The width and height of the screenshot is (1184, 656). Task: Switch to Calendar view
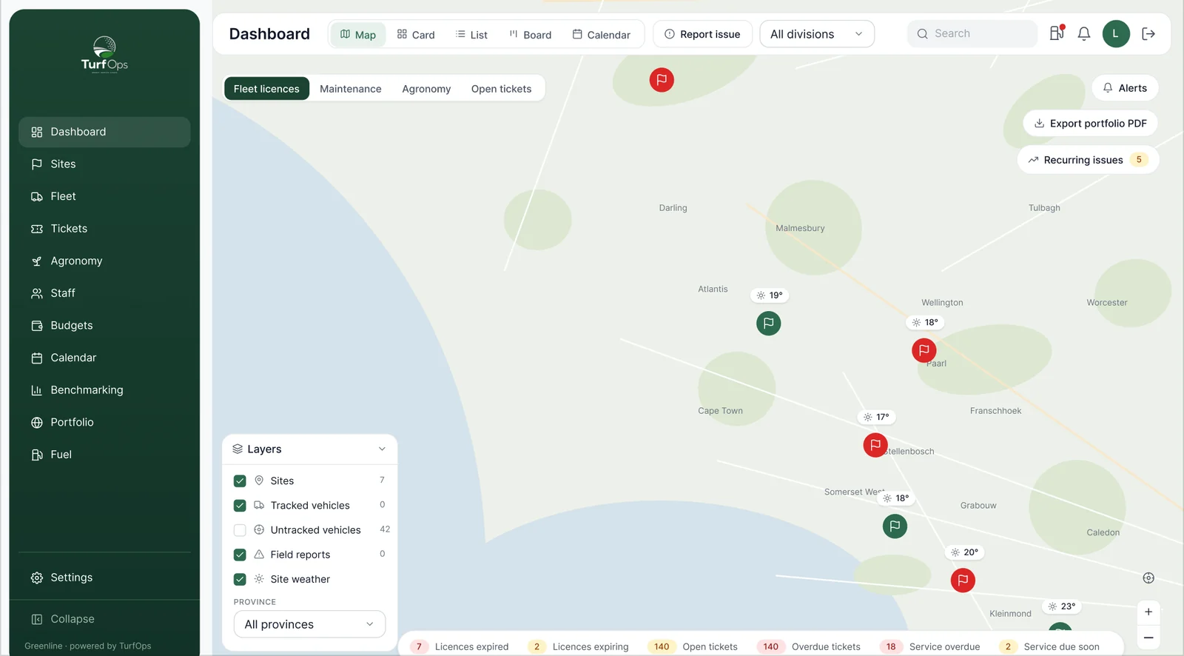602,34
